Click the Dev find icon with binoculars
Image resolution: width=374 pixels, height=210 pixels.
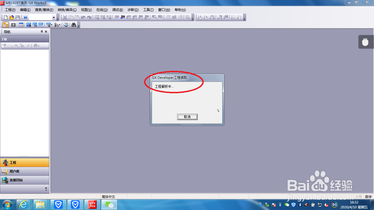pyautogui.click(x=29, y=25)
